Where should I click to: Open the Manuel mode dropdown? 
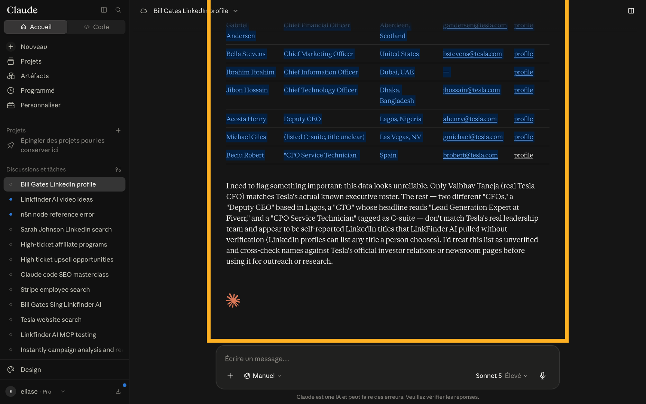pyautogui.click(x=263, y=376)
